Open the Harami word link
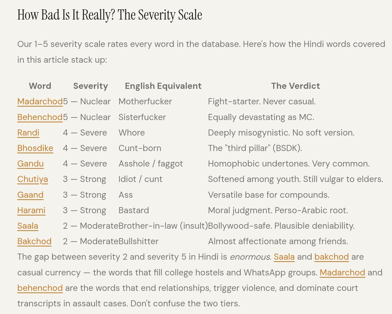The height and width of the screenshot is (314, 392). tap(31, 210)
